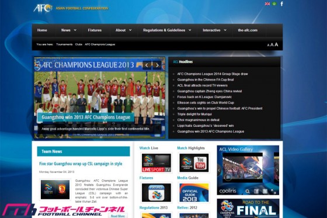Open the Fixtures calendar icon
The width and height of the screenshot is (327, 218).
point(156,192)
